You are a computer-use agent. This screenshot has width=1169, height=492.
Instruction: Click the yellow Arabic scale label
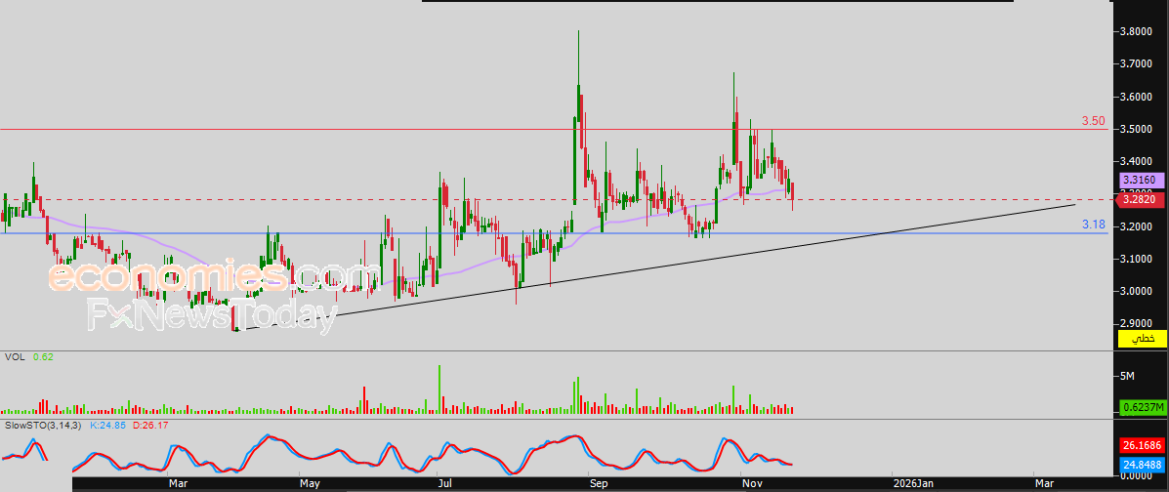pyautogui.click(x=1141, y=339)
